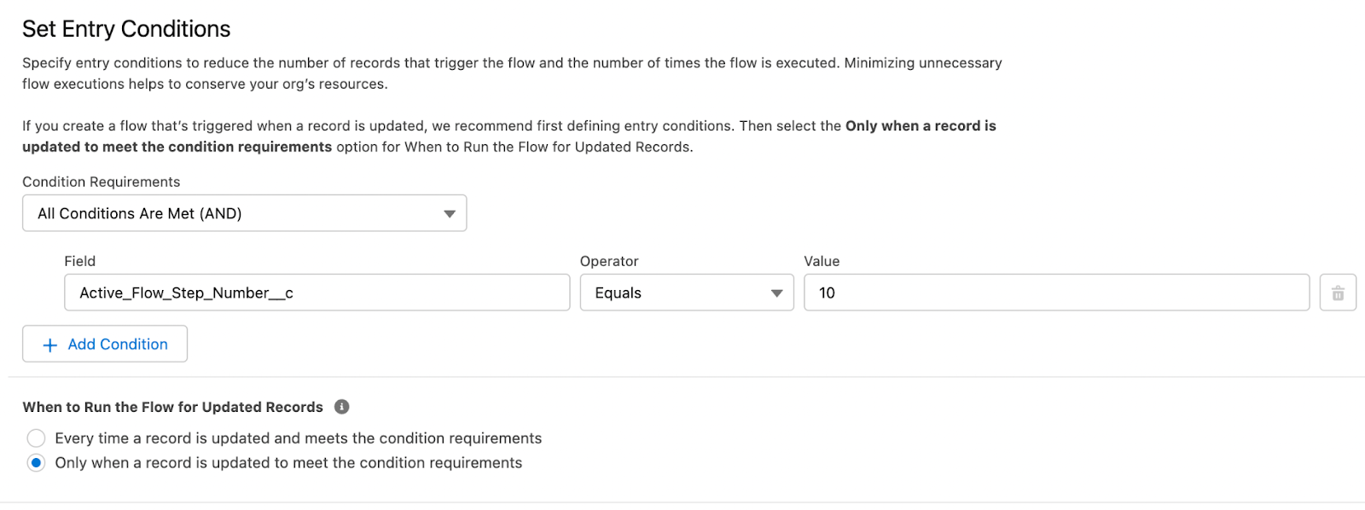
Task: Click the plus icon on Add Condition
Action: 50,345
